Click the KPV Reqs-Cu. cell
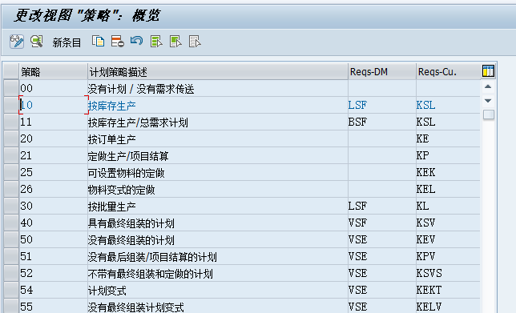The width and height of the screenshot is (516, 313). (448, 256)
